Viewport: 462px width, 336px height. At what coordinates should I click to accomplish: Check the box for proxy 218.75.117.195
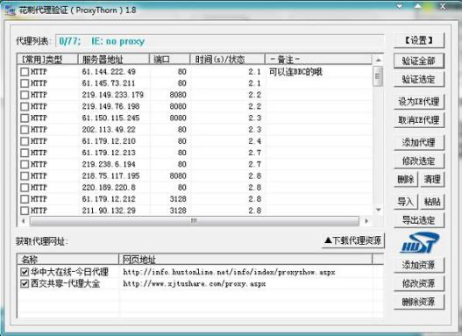pos(25,176)
